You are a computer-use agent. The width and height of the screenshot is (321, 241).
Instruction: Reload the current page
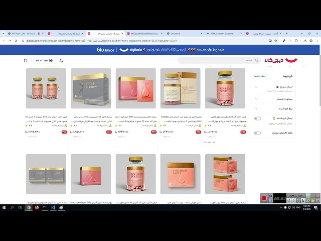(16, 41)
